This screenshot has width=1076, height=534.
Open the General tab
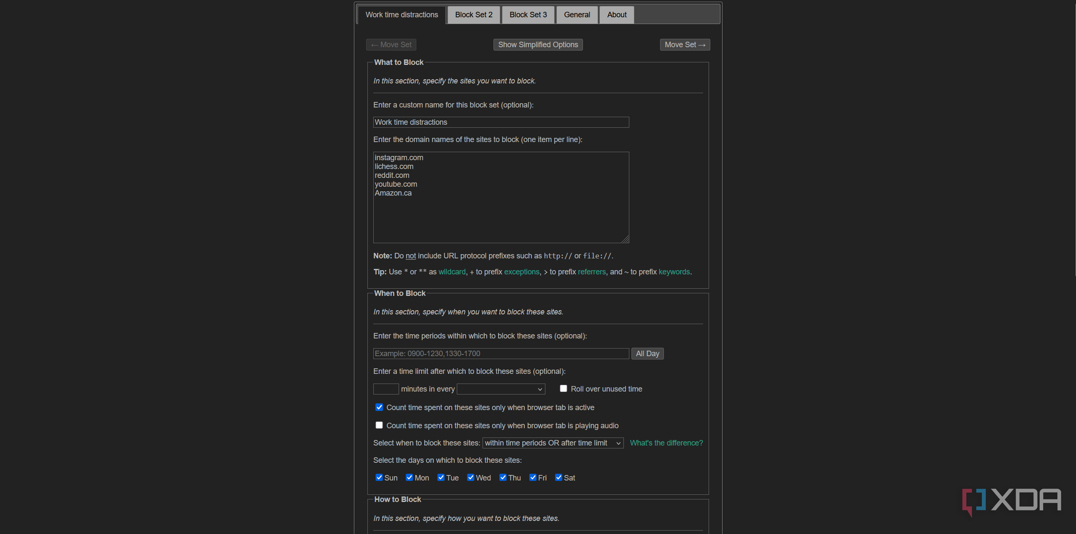[577, 15]
